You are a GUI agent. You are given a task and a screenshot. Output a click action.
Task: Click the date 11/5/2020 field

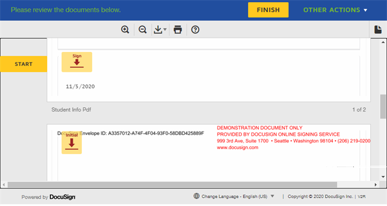pyautogui.click(x=80, y=86)
